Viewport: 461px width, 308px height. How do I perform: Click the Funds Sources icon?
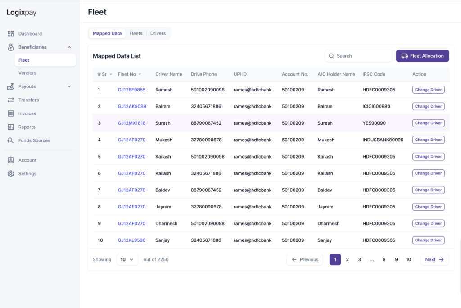[11, 140]
